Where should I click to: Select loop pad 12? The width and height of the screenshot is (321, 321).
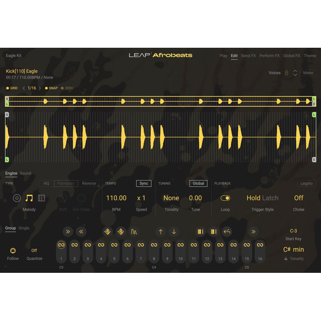coord(207,251)
